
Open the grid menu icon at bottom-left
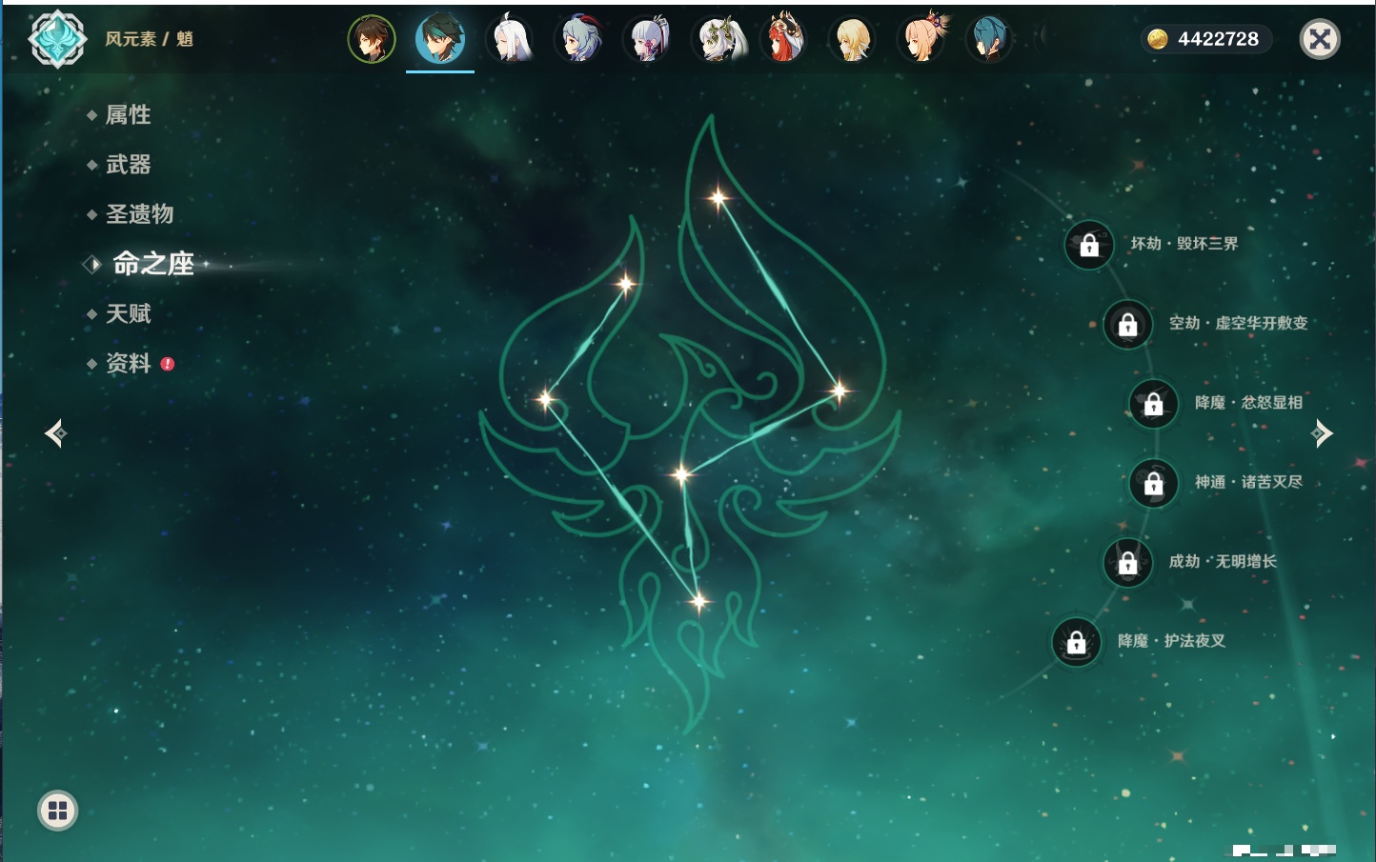tap(57, 811)
